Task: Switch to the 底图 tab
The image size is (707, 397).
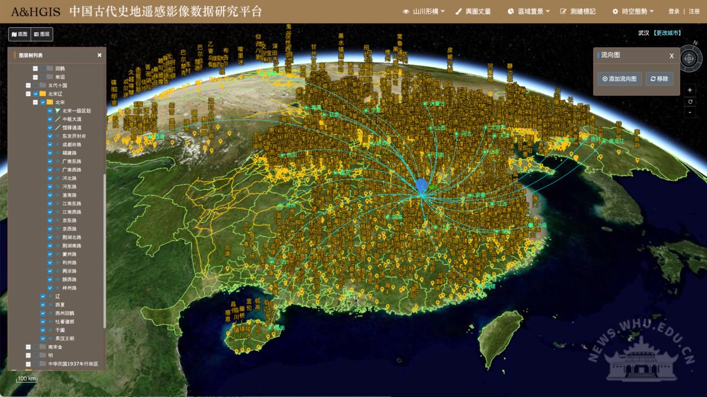Action: pos(20,34)
